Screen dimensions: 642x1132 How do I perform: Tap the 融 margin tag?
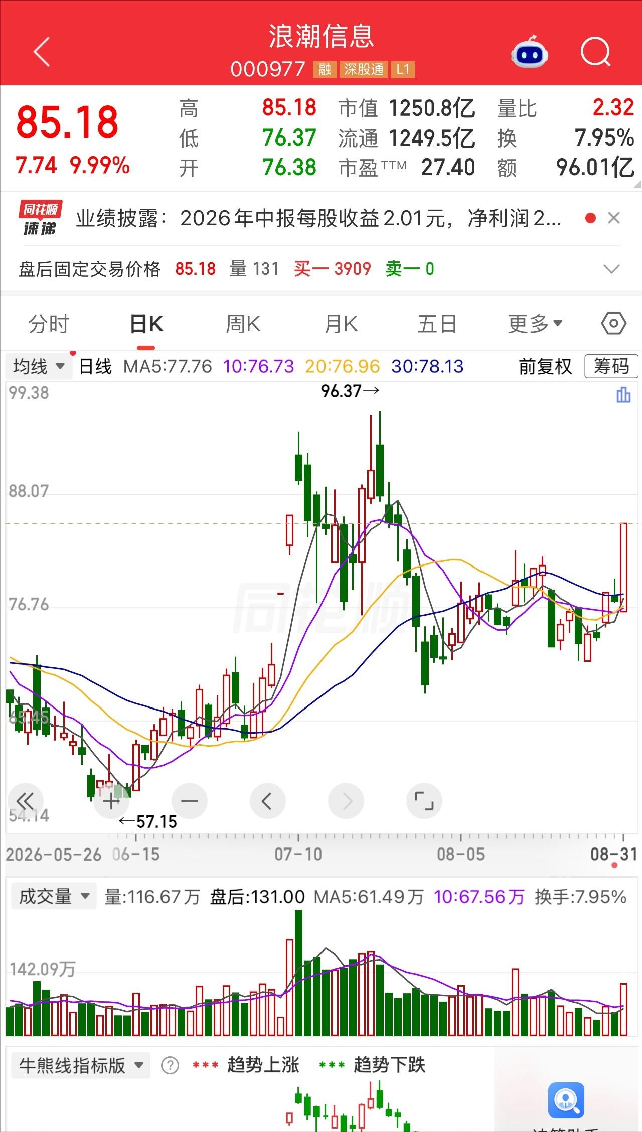coord(325,69)
